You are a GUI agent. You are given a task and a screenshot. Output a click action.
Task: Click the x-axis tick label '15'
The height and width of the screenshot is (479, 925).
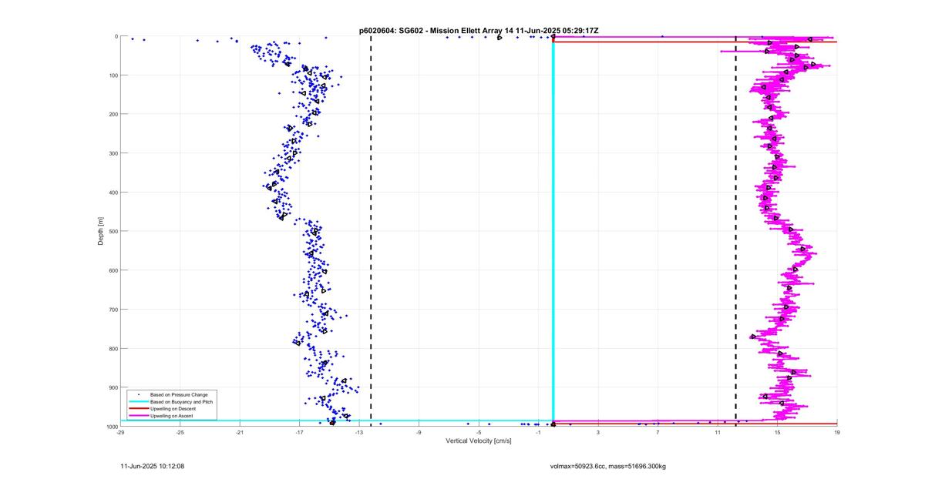click(x=777, y=432)
